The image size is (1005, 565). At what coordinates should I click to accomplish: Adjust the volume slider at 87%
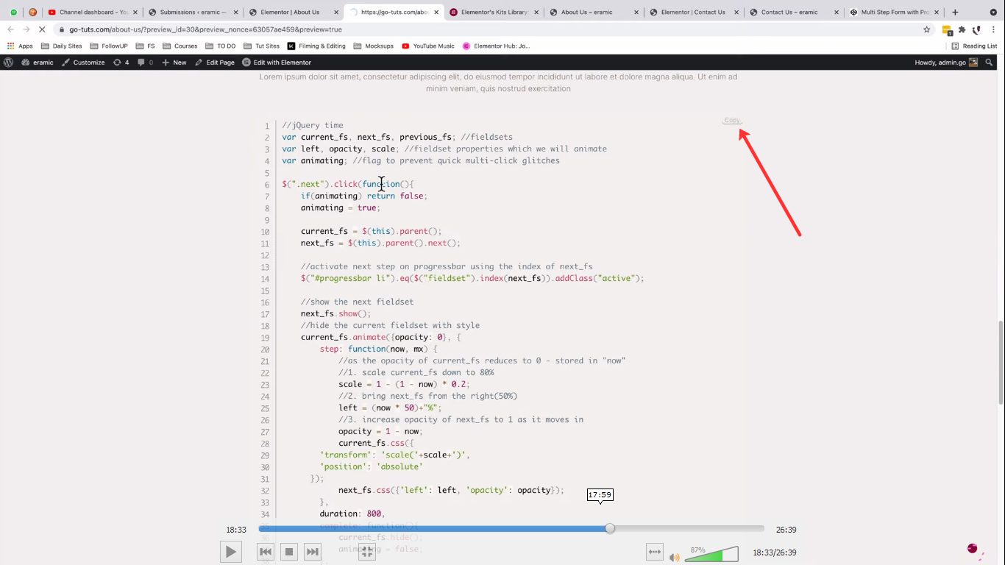click(711, 554)
